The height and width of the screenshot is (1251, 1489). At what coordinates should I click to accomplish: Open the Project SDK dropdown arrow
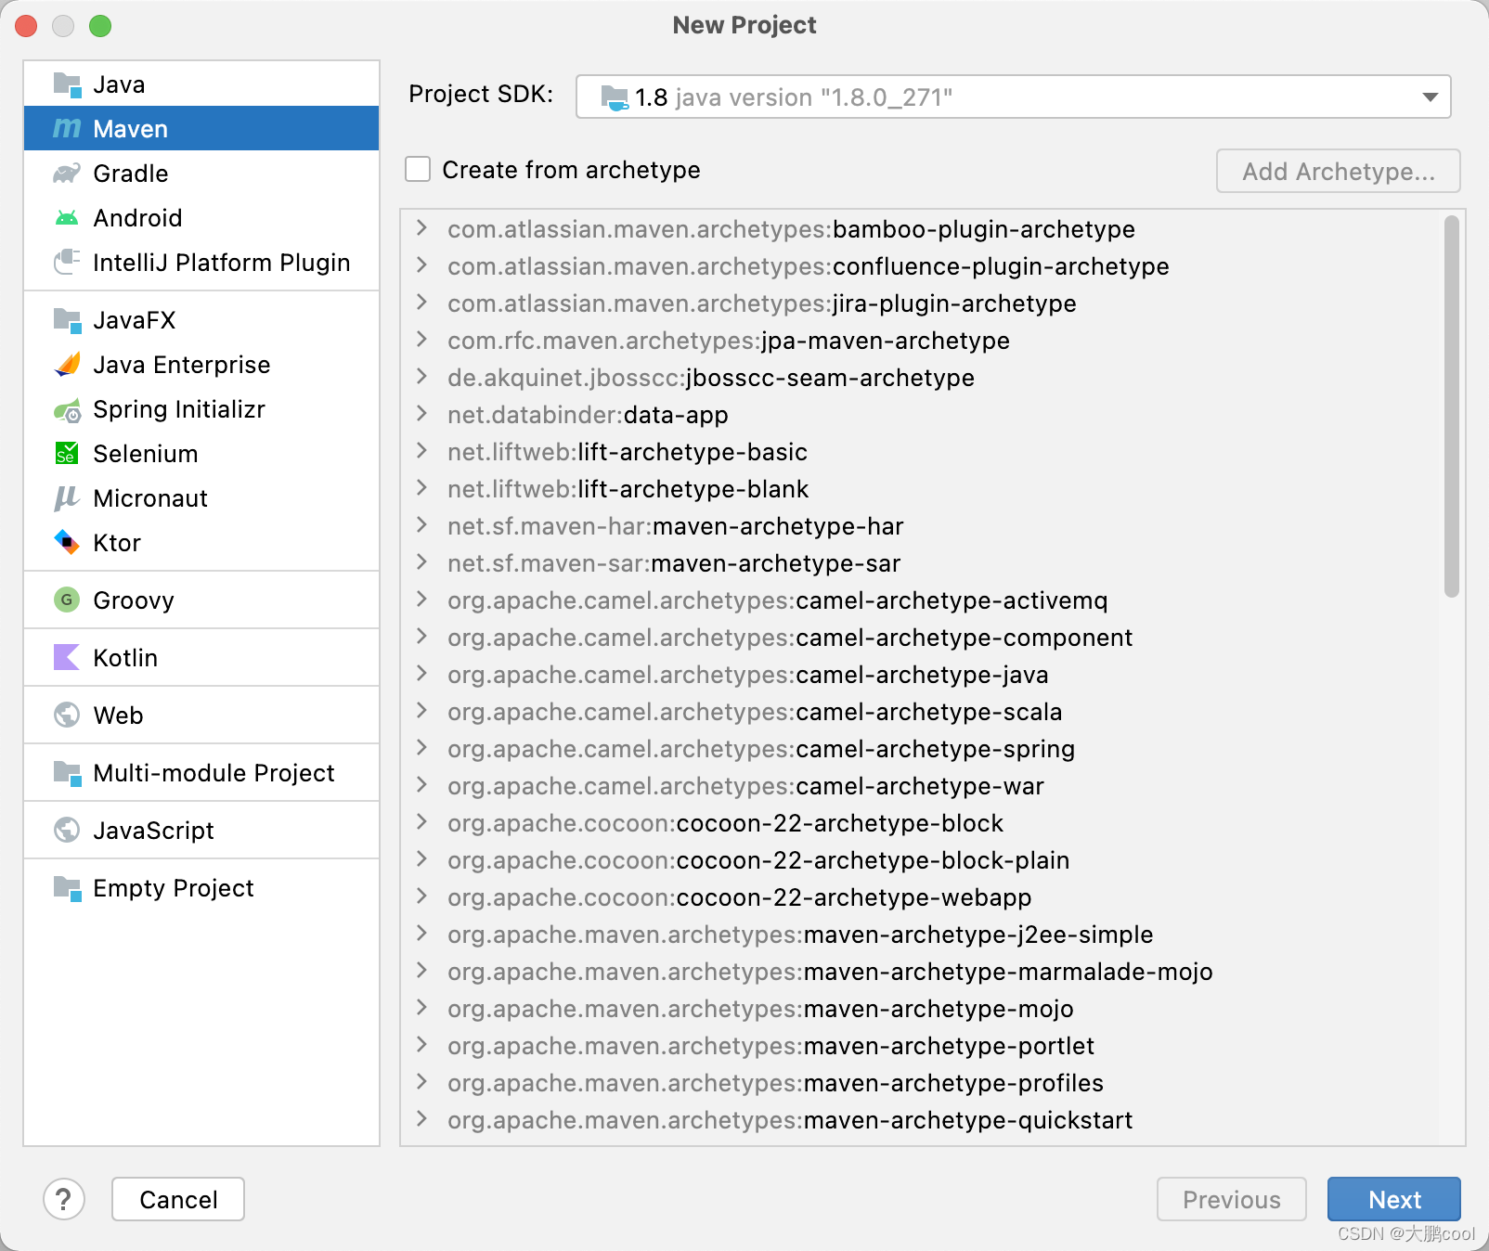click(x=1430, y=97)
